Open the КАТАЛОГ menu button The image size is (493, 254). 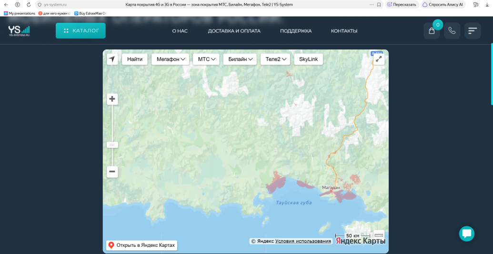[80, 31]
